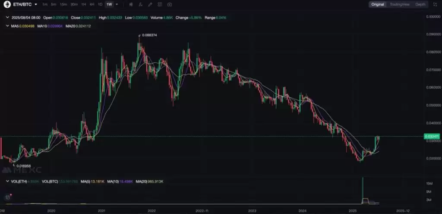Select the 30m timeframe

coord(74,4)
